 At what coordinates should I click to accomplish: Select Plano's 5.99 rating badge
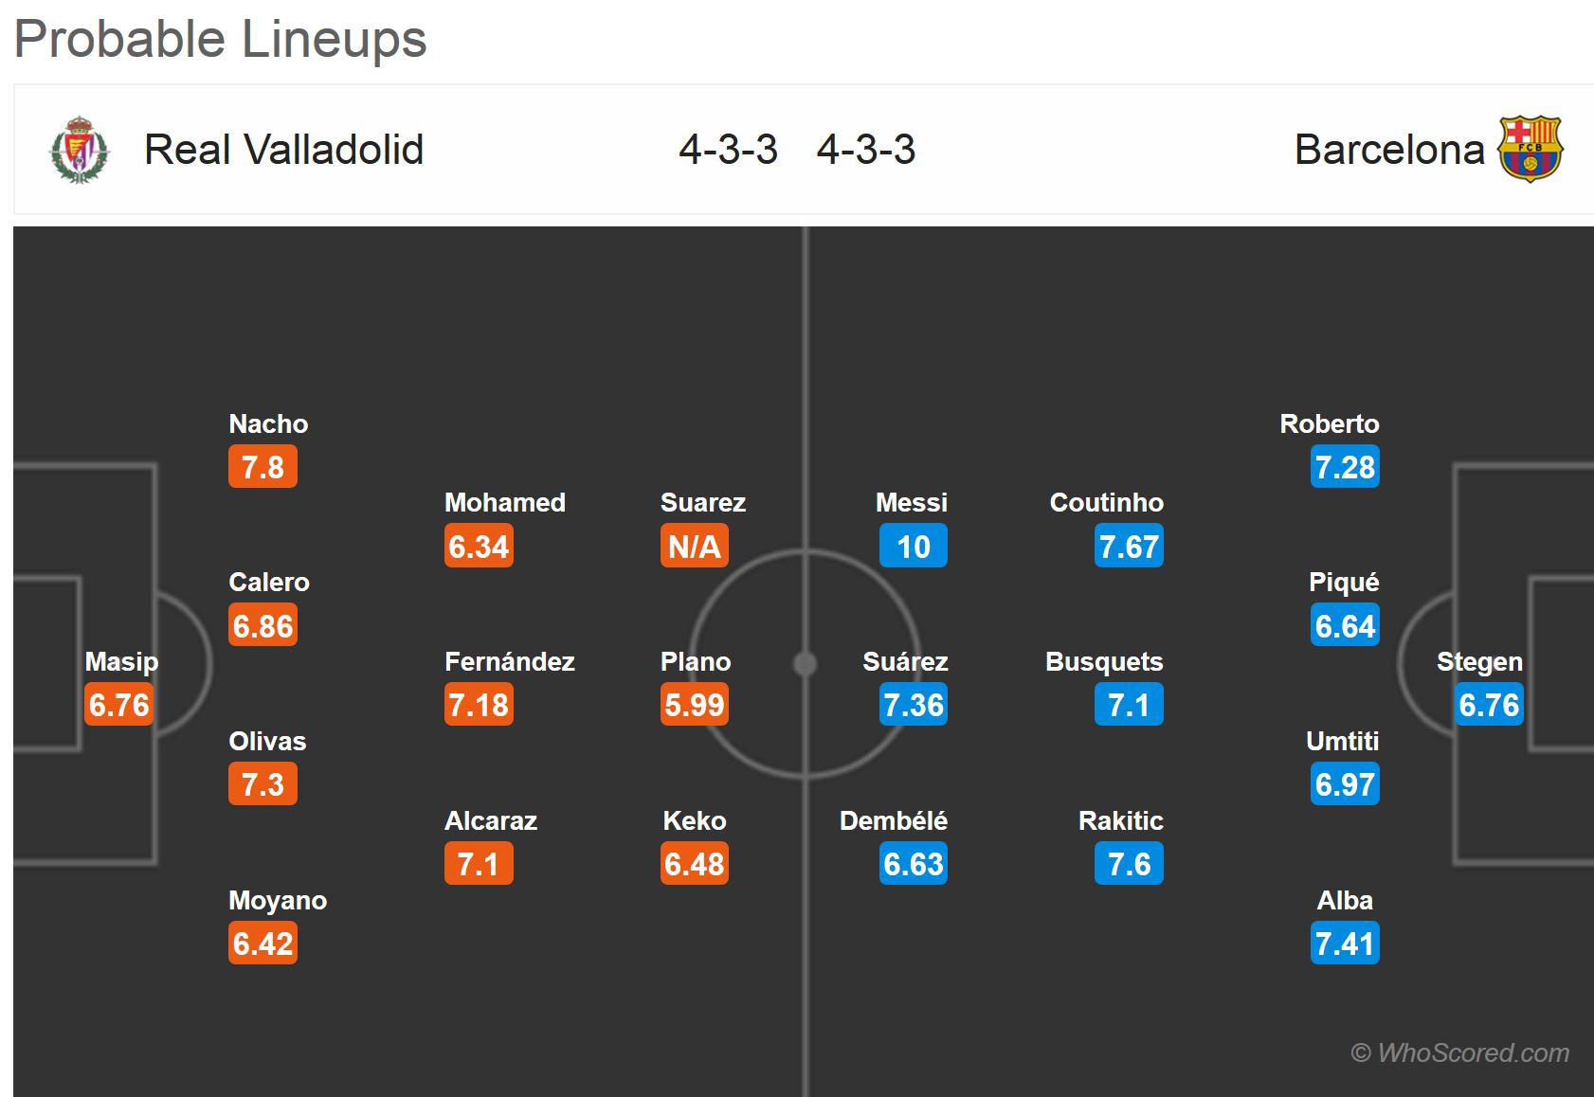pyautogui.click(x=694, y=705)
